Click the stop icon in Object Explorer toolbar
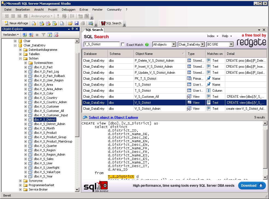 point(37,35)
